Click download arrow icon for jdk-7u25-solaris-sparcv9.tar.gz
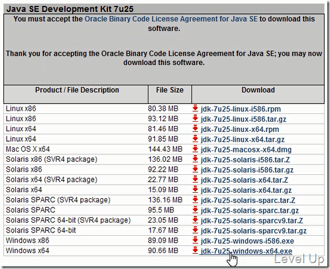 [x=195, y=231]
